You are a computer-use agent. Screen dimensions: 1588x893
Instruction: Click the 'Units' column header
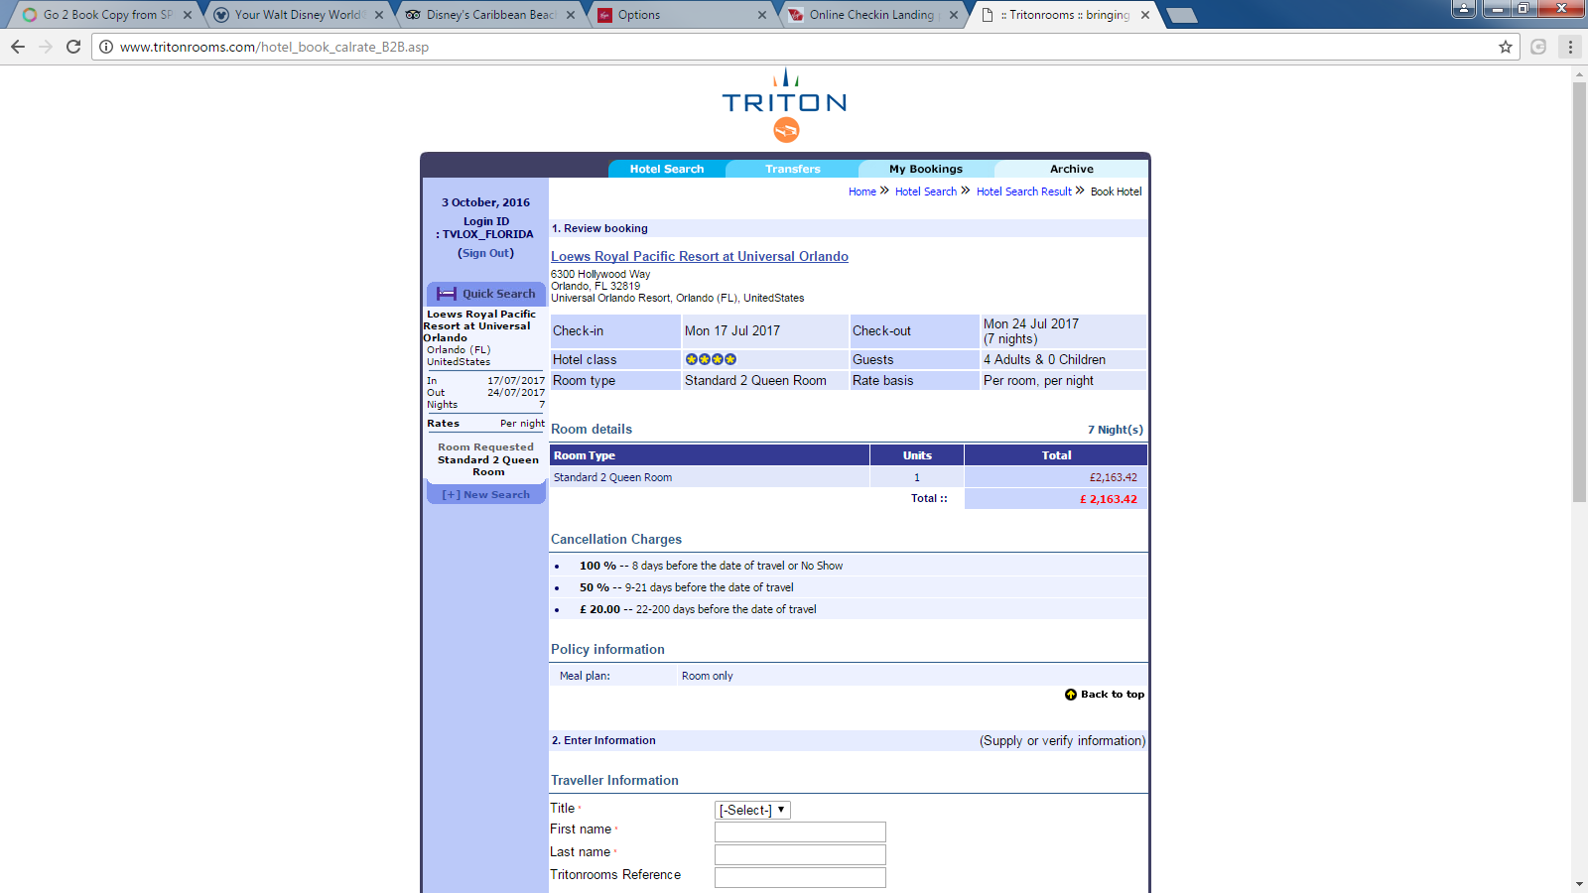pos(917,455)
